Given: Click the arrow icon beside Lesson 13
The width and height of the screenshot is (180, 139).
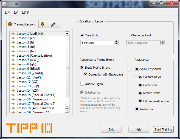Looking at the screenshot, I should 13,86.
